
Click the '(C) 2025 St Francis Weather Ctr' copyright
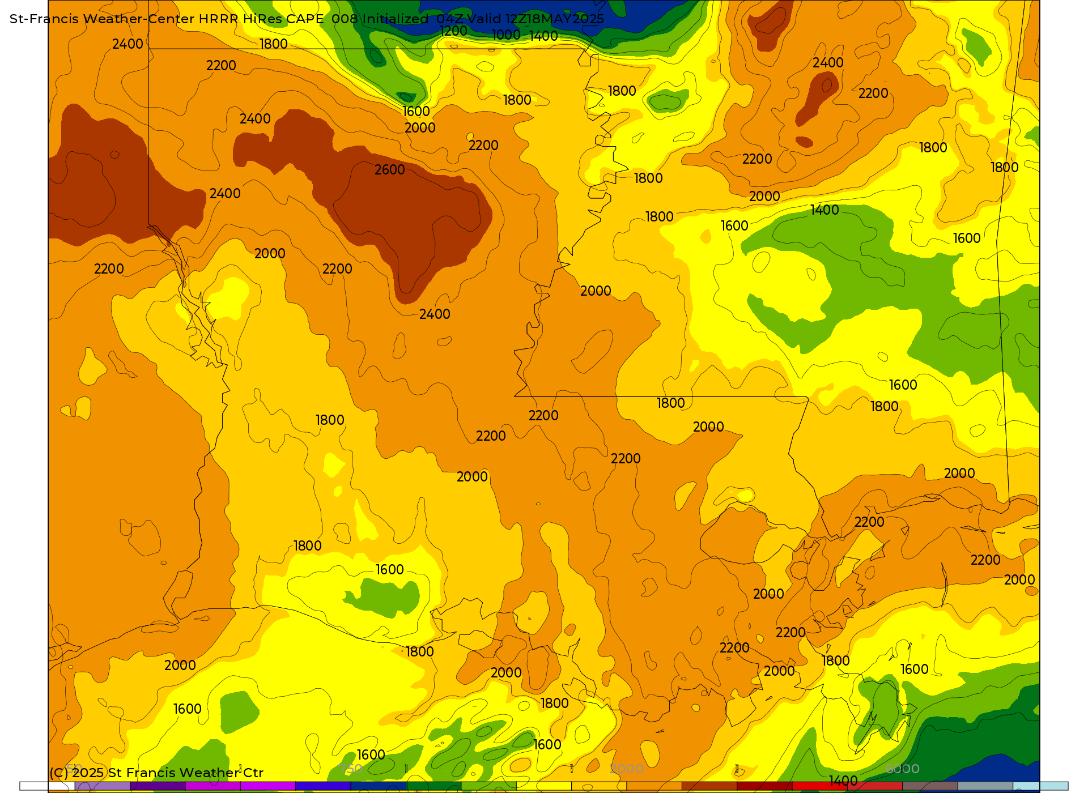click(x=156, y=773)
